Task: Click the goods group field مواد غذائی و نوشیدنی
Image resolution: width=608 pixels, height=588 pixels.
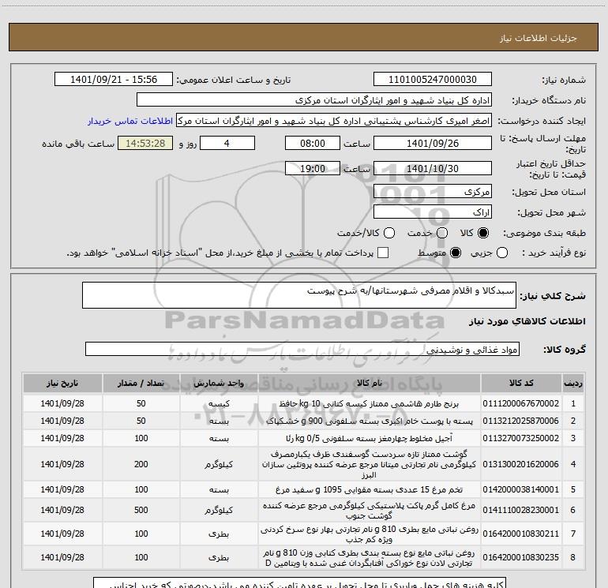Action: [302, 349]
